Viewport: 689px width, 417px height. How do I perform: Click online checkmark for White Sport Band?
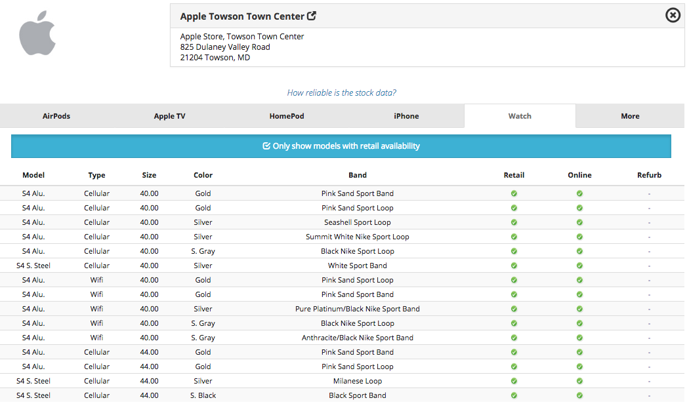[x=579, y=266]
